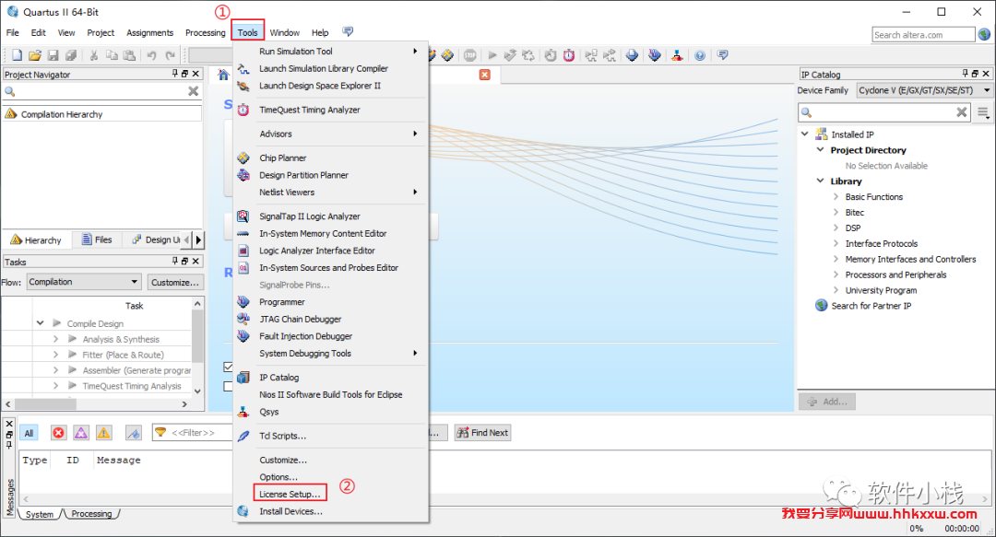This screenshot has height=537, width=996.
Task: Collapse the Library tree node
Action: tap(820, 181)
